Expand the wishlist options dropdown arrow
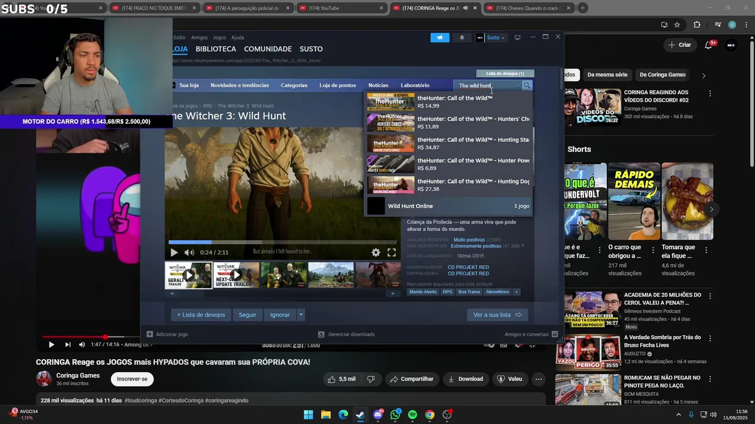The height and width of the screenshot is (424, 755). tap(301, 315)
